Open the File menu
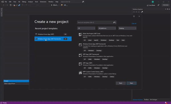Screen dimensions: 171x104 [6, 2]
